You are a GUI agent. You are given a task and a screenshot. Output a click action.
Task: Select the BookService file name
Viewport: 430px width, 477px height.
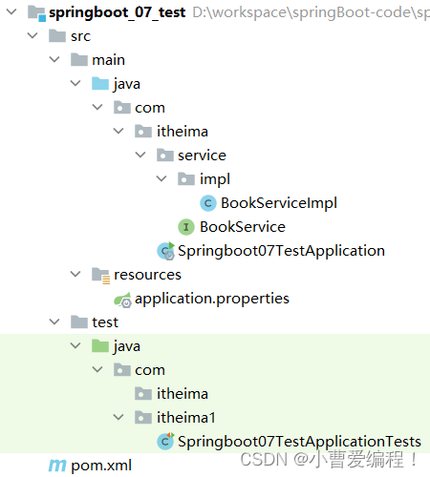tap(243, 227)
